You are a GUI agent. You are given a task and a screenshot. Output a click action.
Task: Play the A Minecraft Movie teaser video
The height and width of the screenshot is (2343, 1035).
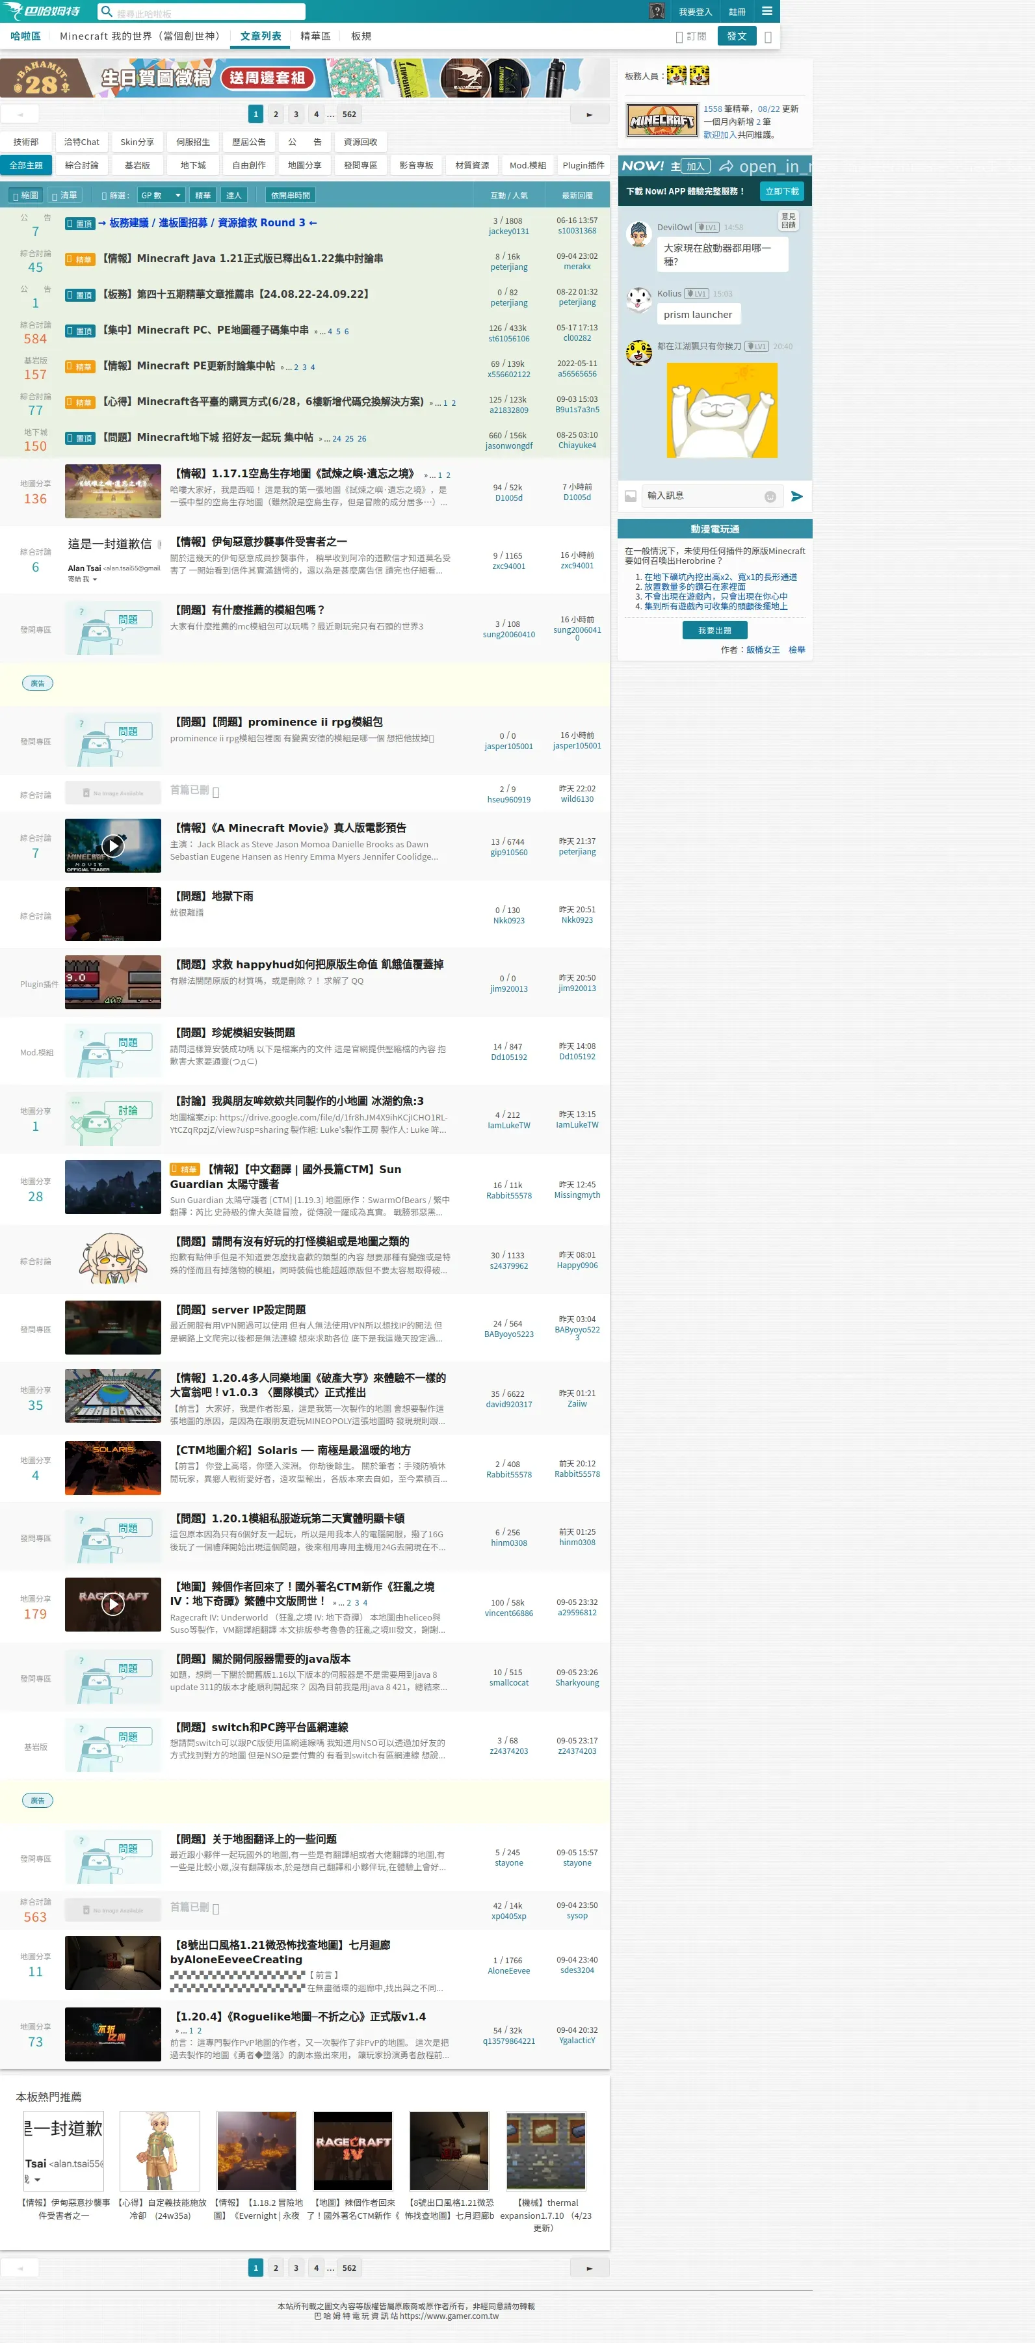(112, 846)
